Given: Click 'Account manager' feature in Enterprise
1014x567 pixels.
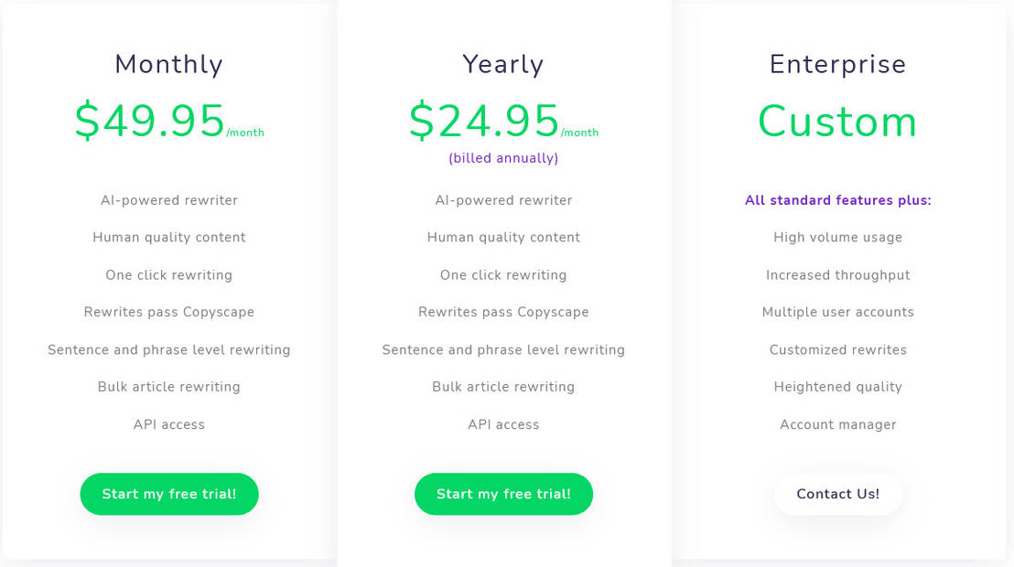Looking at the screenshot, I should [x=837, y=424].
